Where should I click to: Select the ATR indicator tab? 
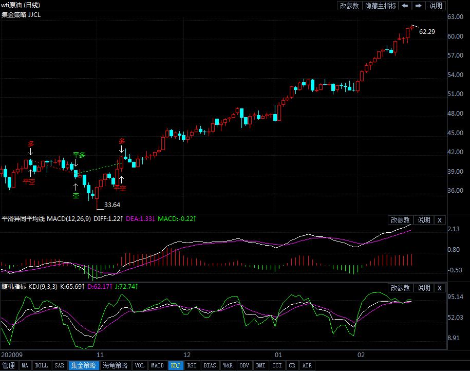pos(307,366)
